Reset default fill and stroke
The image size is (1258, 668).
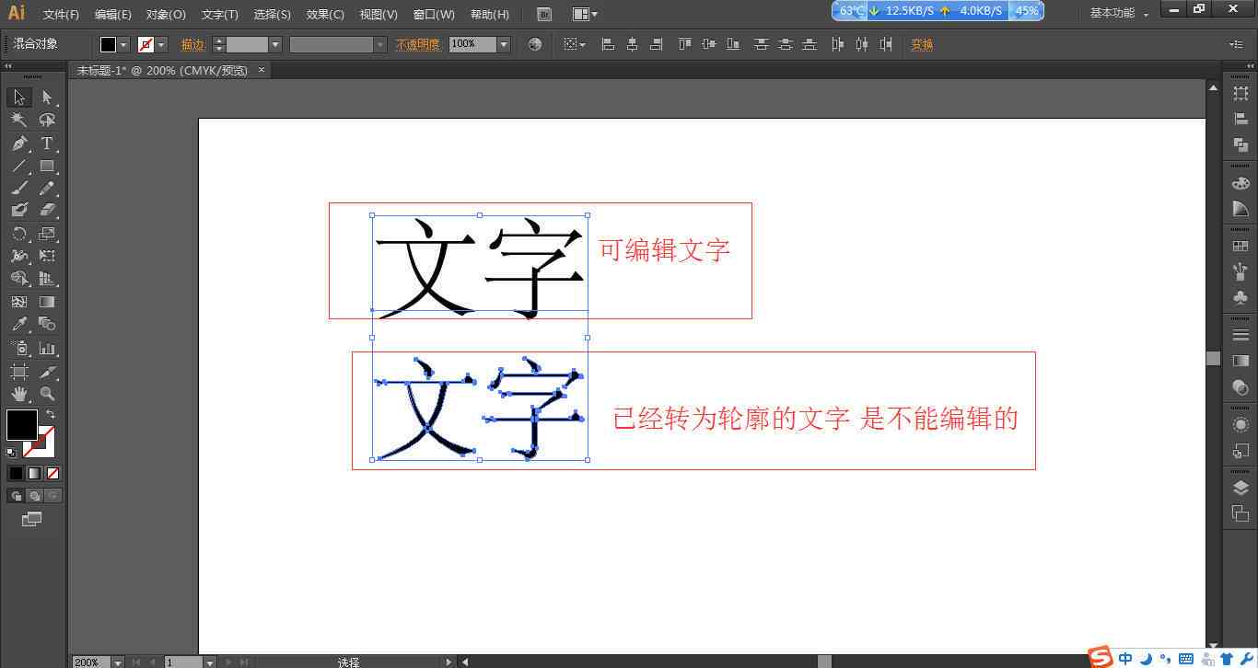(x=11, y=452)
